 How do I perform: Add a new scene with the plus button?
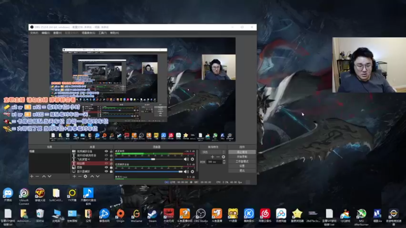click(31, 176)
